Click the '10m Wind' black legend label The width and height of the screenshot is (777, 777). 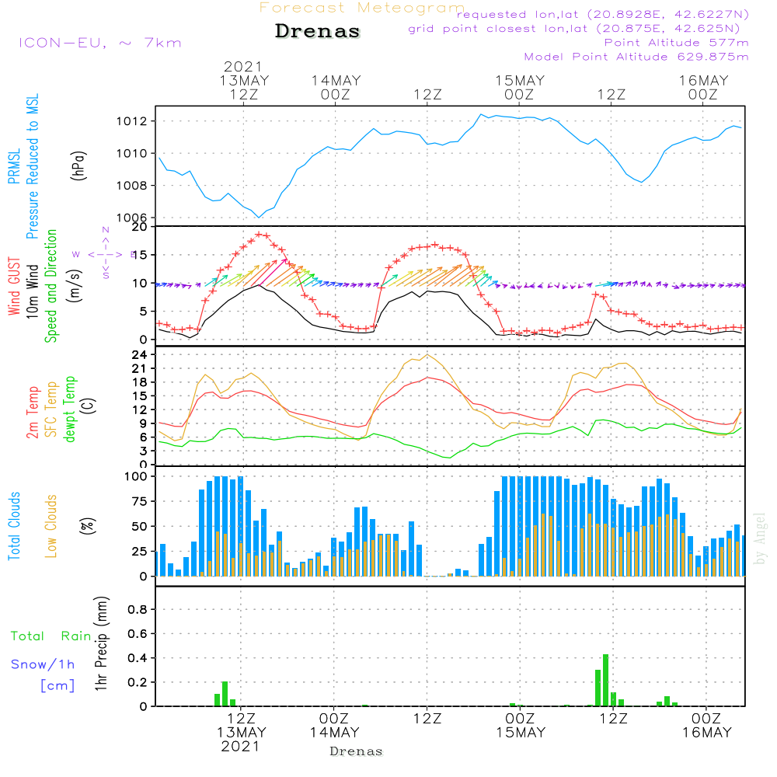[32, 291]
